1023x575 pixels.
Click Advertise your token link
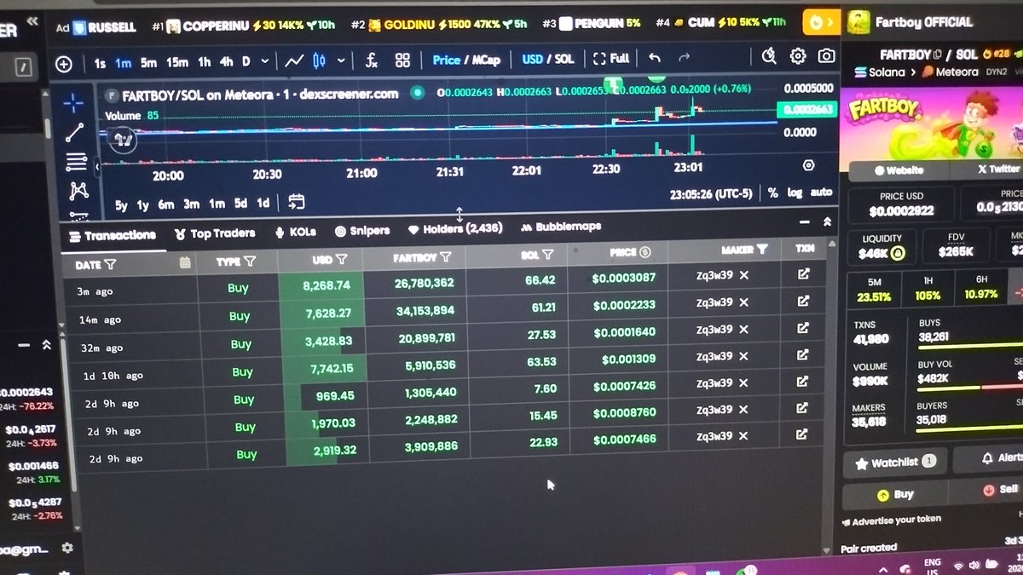click(x=891, y=520)
